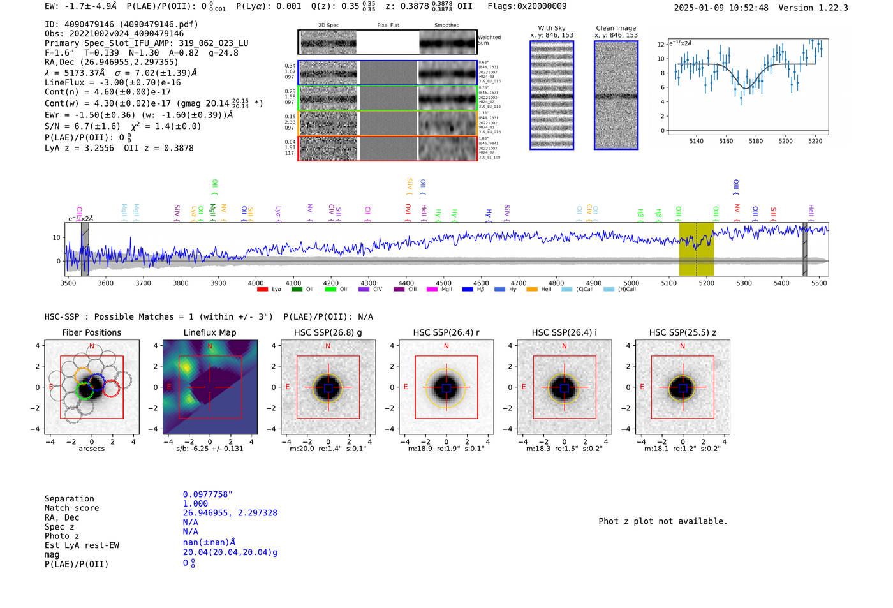Select the magenta MgII legend swatch

(432, 290)
